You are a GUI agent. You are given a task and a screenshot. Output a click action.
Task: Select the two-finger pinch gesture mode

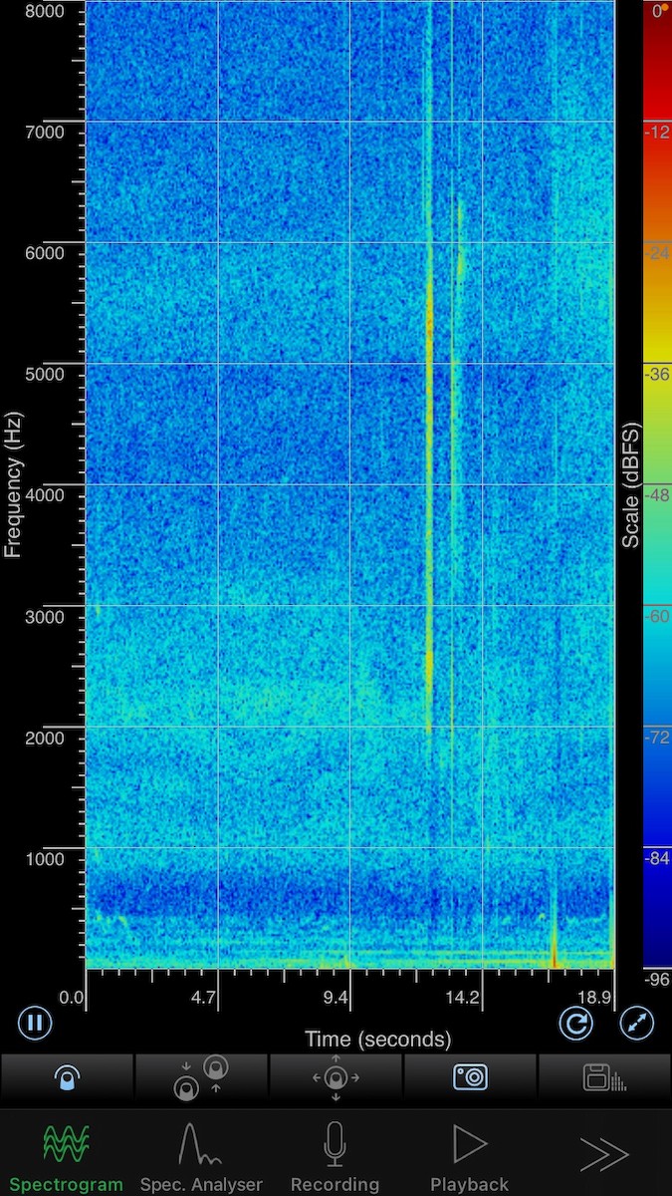tap(200, 1077)
